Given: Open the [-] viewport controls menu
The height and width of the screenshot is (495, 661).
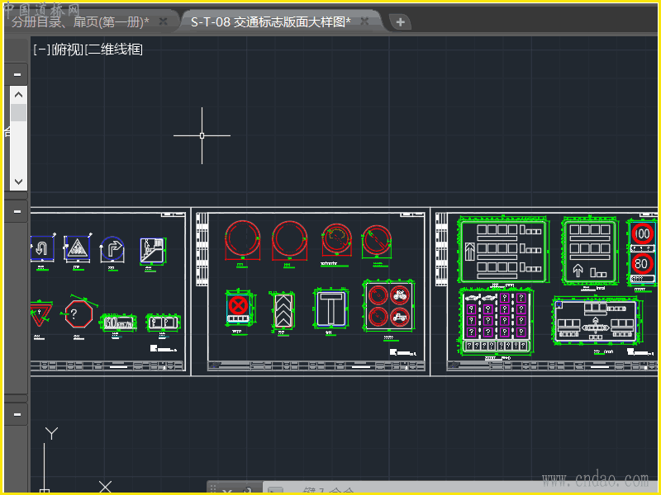Looking at the screenshot, I should point(40,49).
